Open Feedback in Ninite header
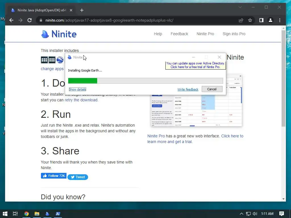Screen dimensions: 291x218 [179, 34]
